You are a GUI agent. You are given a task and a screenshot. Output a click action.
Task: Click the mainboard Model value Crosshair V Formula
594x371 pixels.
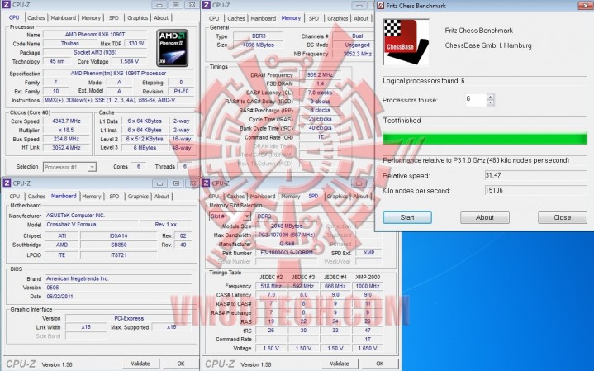point(92,225)
